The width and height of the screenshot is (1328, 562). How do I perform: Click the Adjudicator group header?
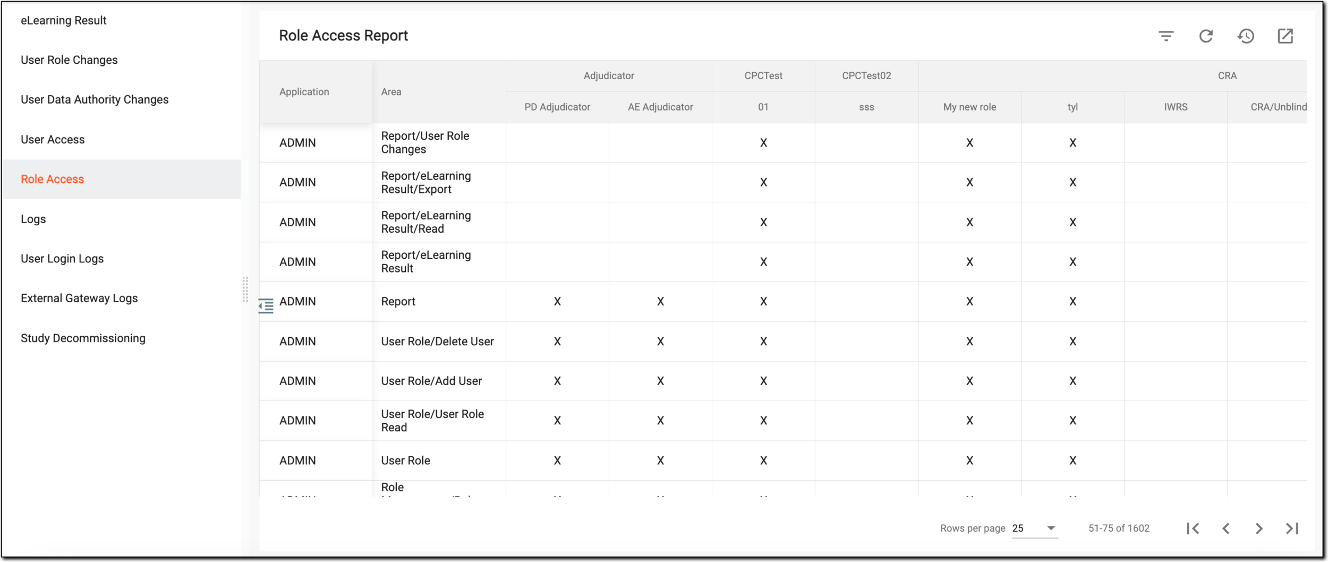(x=609, y=76)
